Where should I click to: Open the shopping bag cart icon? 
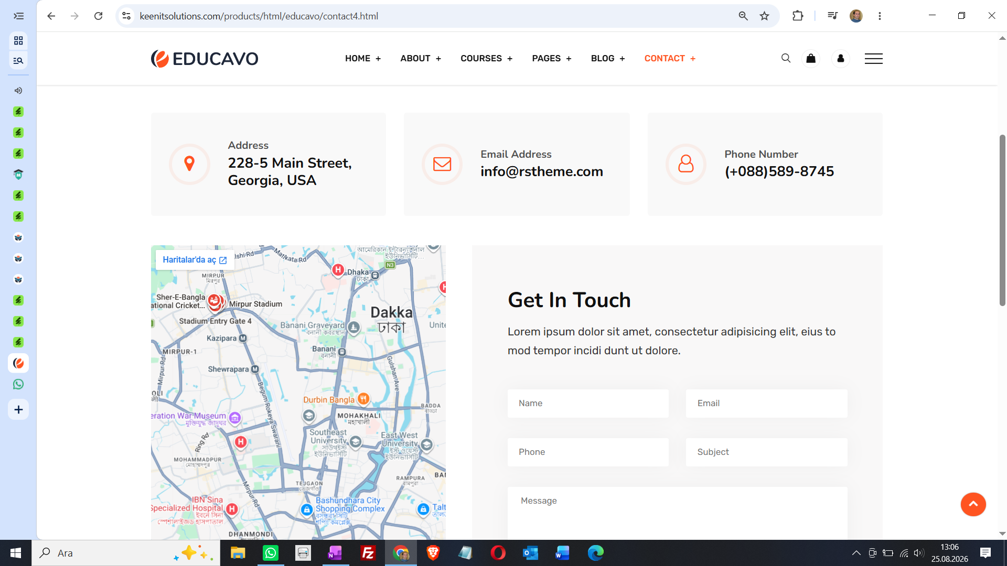(811, 58)
